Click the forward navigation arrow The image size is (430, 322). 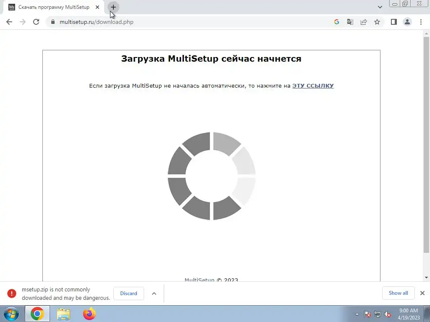click(23, 22)
